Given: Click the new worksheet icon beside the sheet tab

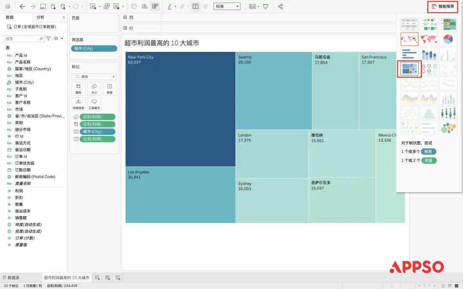Looking at the screenshot, I should (97, 277).
